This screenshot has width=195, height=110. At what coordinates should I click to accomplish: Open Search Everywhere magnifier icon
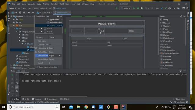click(x=188, y=8)
